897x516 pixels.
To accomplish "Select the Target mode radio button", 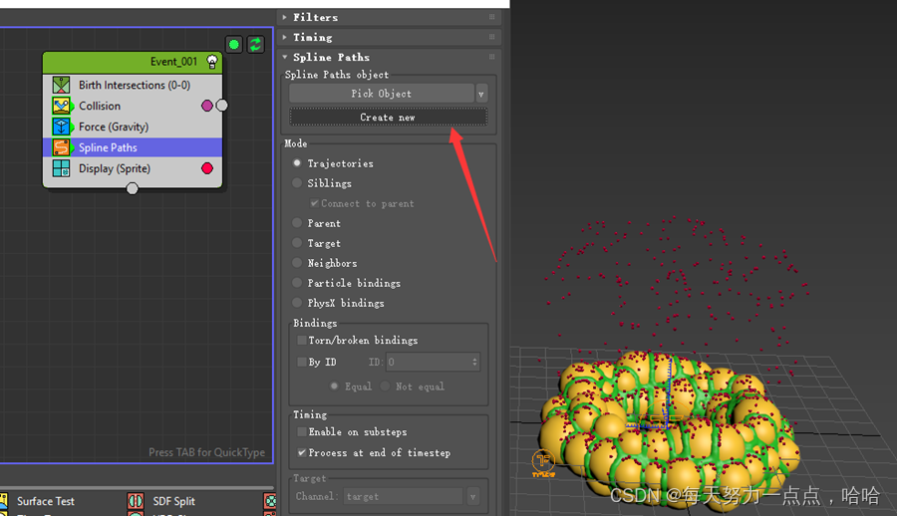I will [x=297, y=243].
